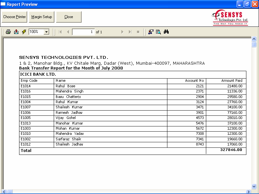
Task: Click the Sensys Technologies logo
Action: (230, 17)
